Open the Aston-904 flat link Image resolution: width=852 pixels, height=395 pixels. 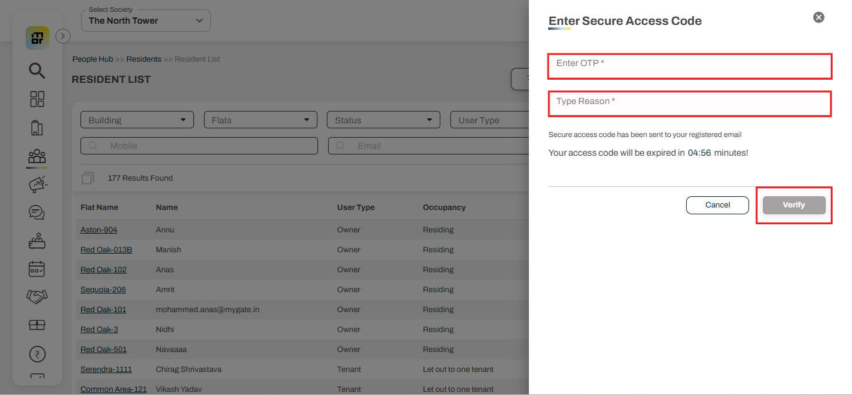click(x=99, y=230)
